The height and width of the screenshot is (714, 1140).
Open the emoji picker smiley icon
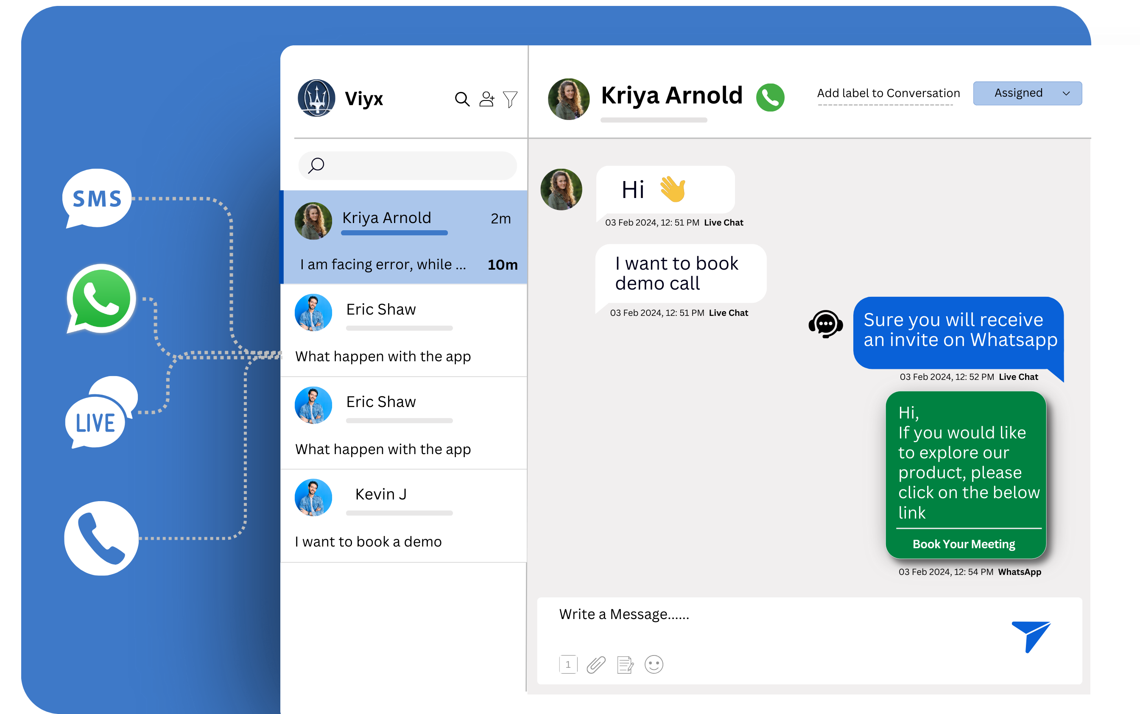click(654, 664)
